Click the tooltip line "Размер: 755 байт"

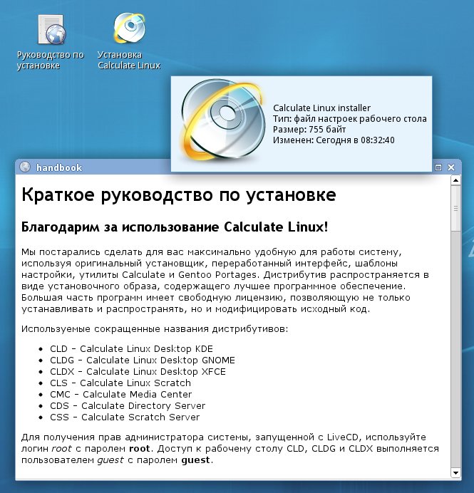point(309,129)
